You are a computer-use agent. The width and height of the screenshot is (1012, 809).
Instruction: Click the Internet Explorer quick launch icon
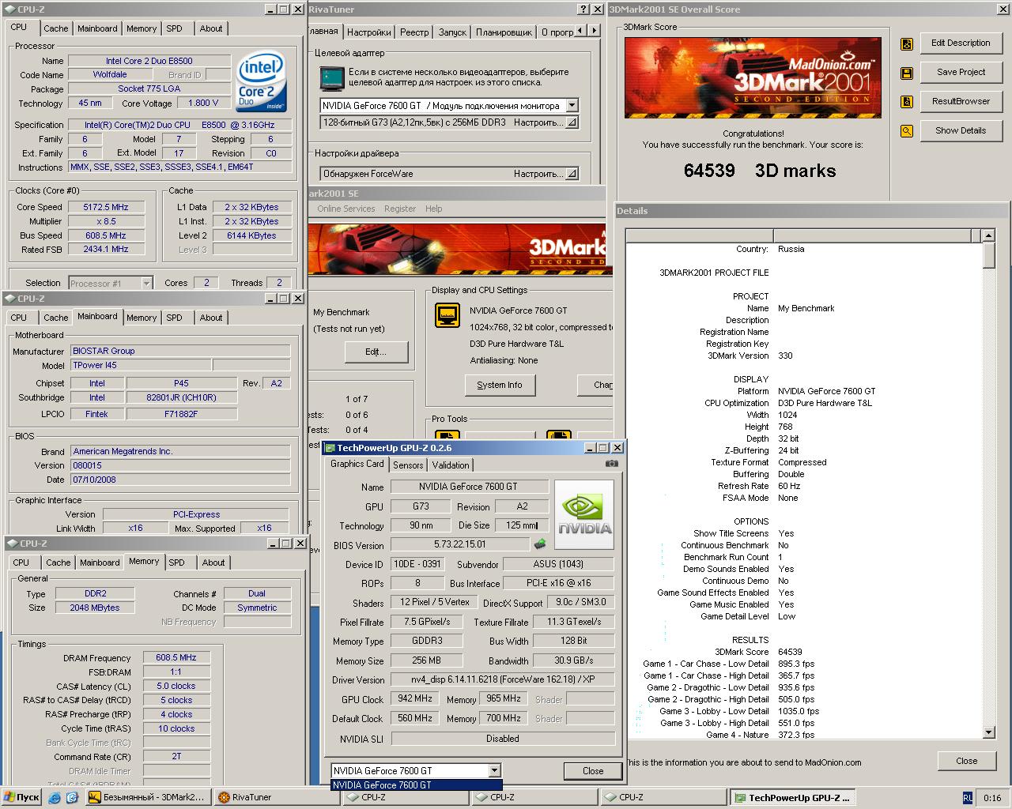tap(55, 797)
